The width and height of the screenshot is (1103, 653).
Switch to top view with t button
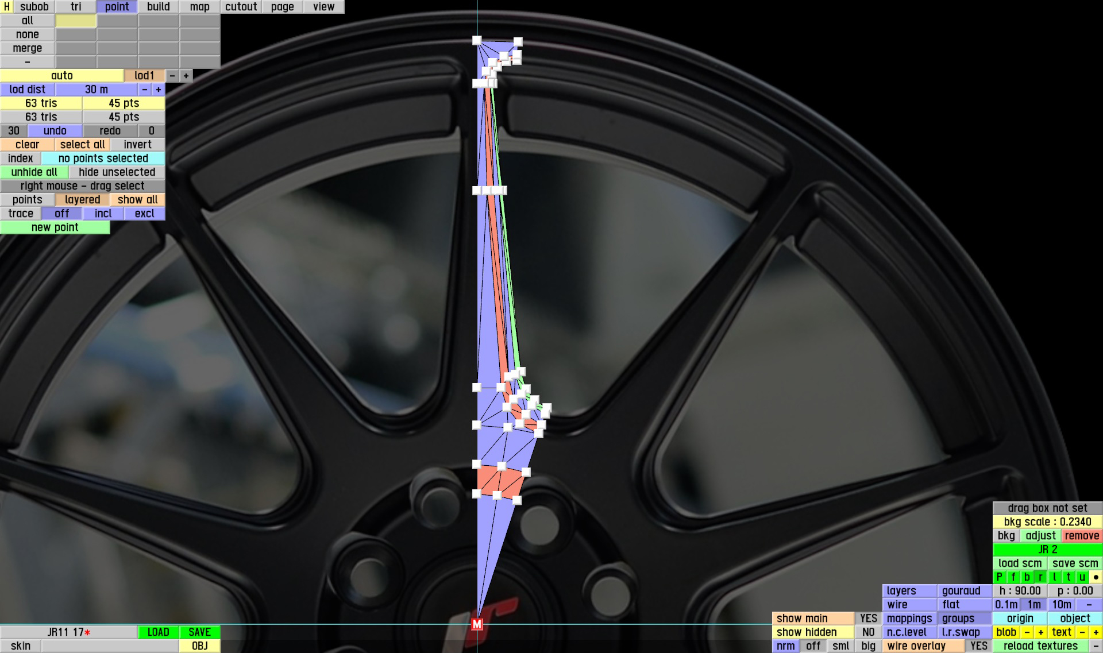click(x=1068, y=577)
